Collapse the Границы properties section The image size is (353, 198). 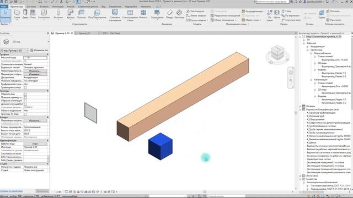[x=48, y=91]
